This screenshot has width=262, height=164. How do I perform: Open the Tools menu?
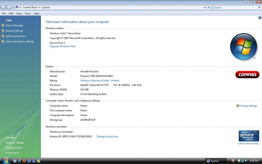(x=28, y=14)
